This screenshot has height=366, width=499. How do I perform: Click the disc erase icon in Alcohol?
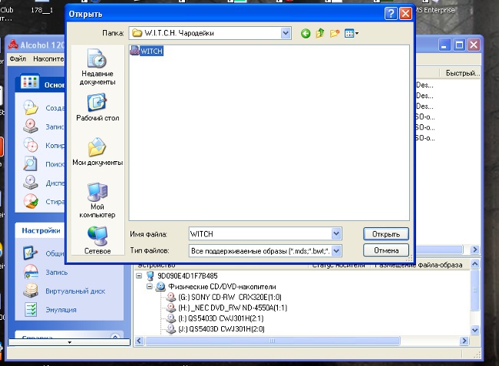coord(31,201)
